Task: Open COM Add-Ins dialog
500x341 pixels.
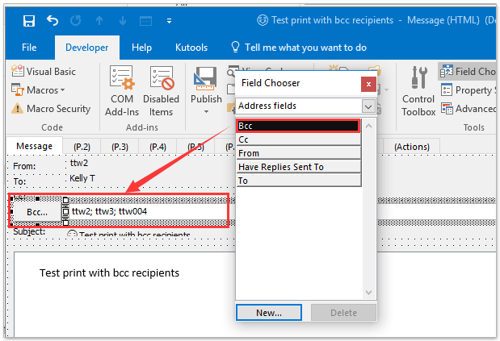Action: [122, 91]
